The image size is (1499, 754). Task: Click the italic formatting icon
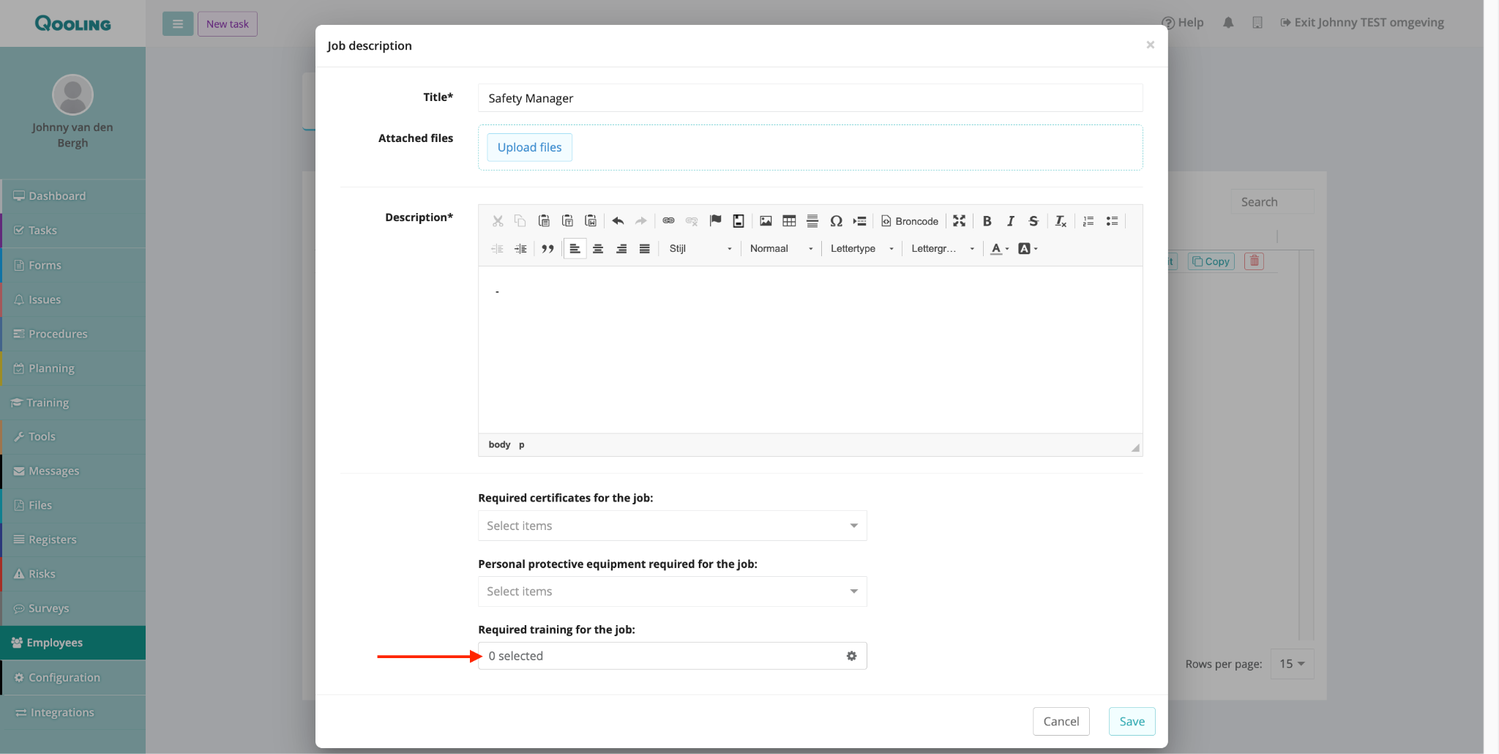[x=1010, y=221]
